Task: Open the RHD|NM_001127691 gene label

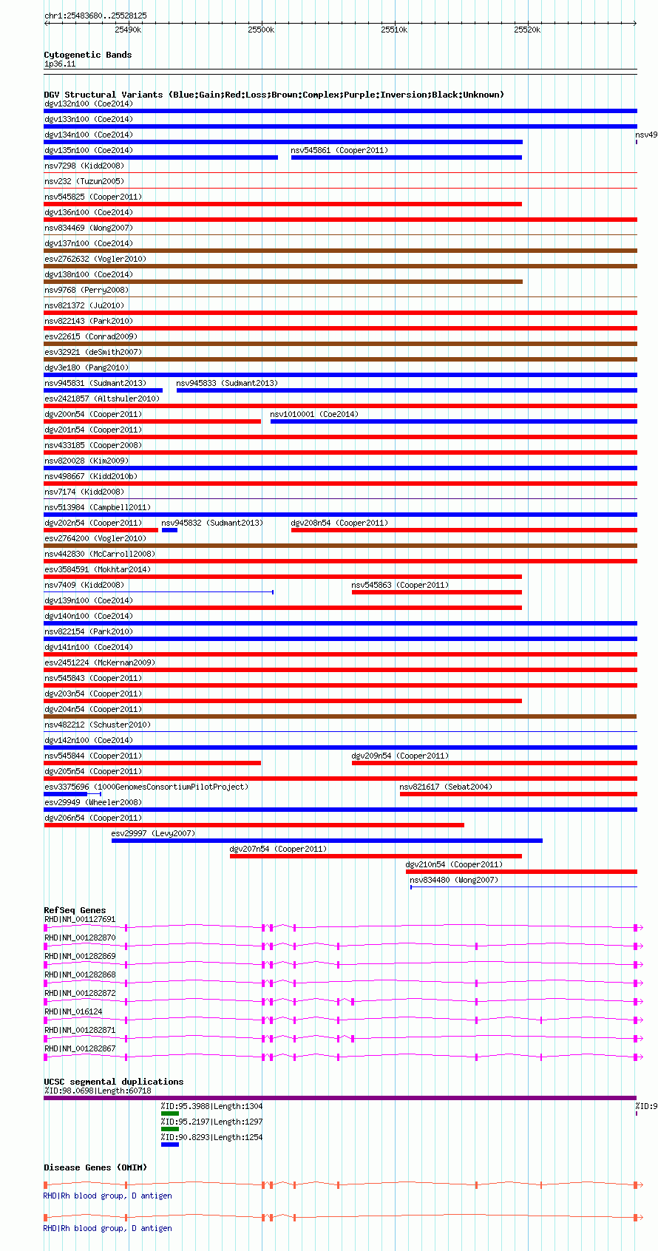Action: coord(80,919)
